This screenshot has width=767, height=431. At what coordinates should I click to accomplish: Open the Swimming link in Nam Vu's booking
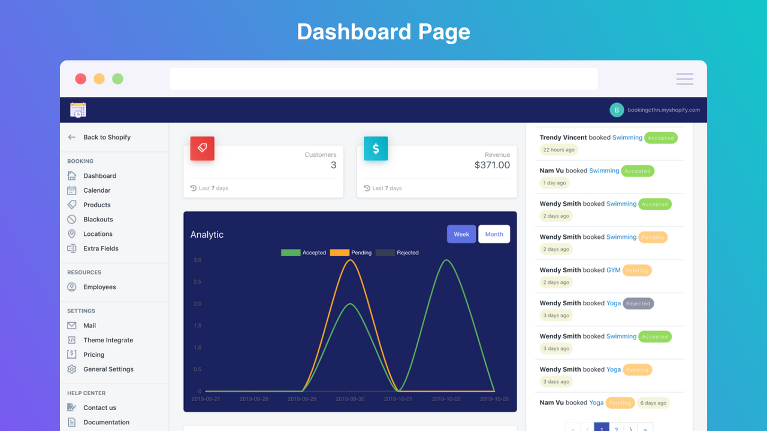[604, 171]
